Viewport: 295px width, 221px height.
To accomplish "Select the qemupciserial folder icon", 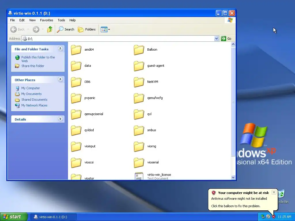I will point(76,115).
